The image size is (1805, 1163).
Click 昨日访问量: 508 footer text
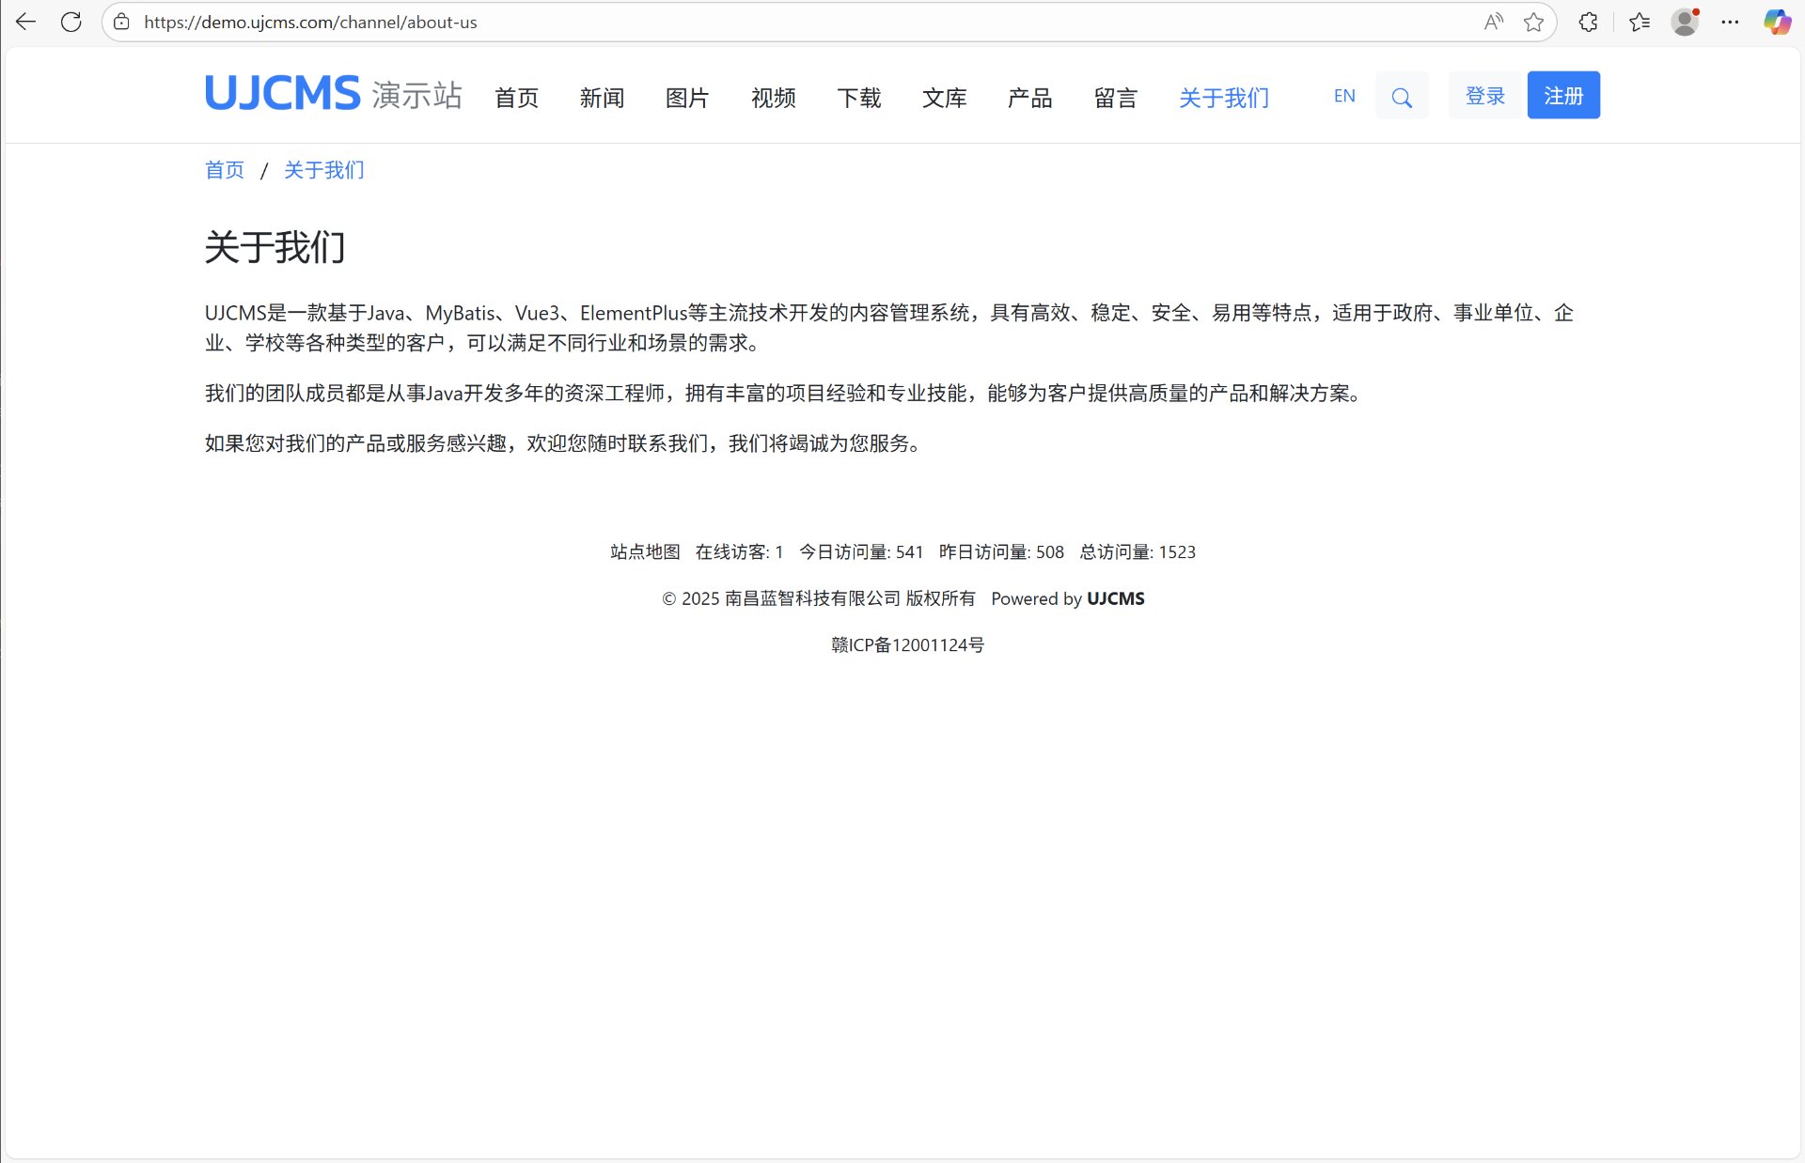(1001, 552)
